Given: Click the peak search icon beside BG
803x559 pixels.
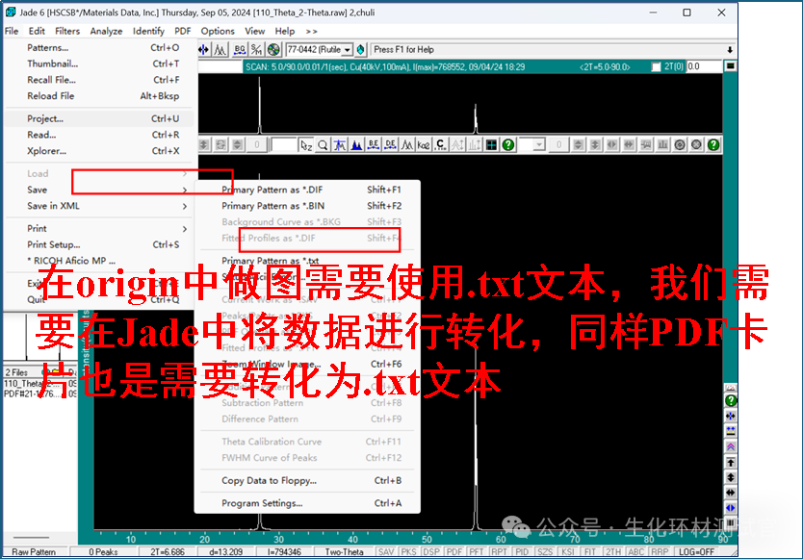Looking at the screenshot, I should point(220,50).
